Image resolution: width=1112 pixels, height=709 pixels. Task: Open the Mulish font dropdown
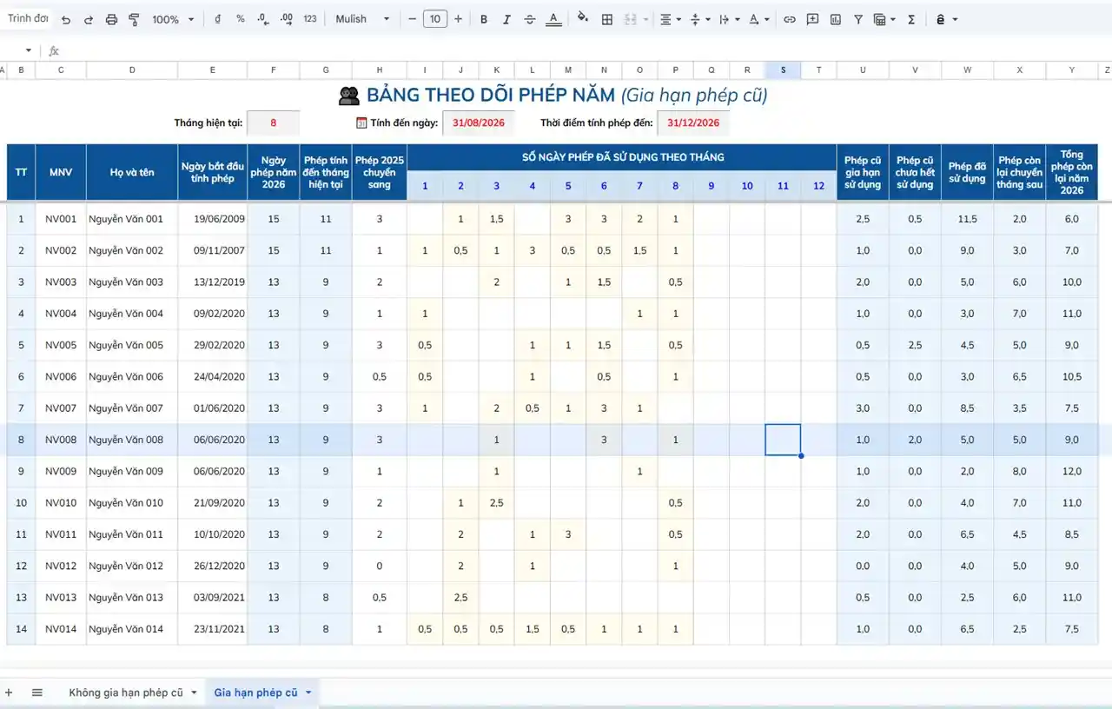tap(362, 19)
